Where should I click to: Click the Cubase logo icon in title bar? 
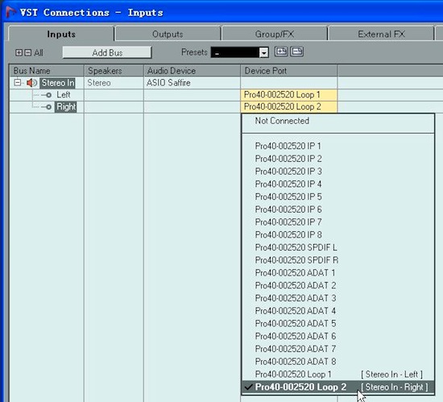(10, 12)
